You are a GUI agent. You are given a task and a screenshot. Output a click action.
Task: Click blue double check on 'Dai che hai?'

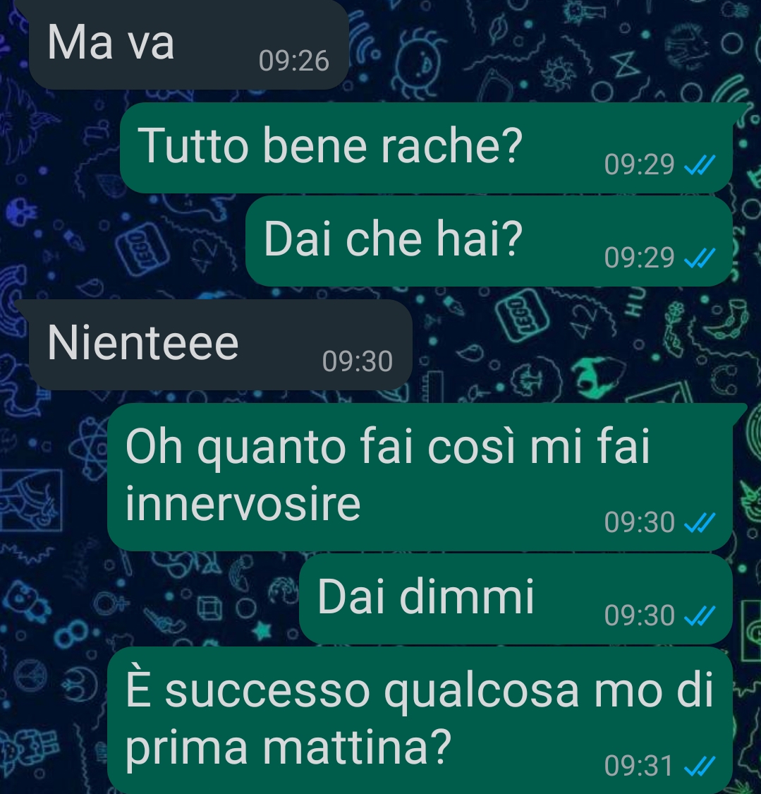(699, 258)
